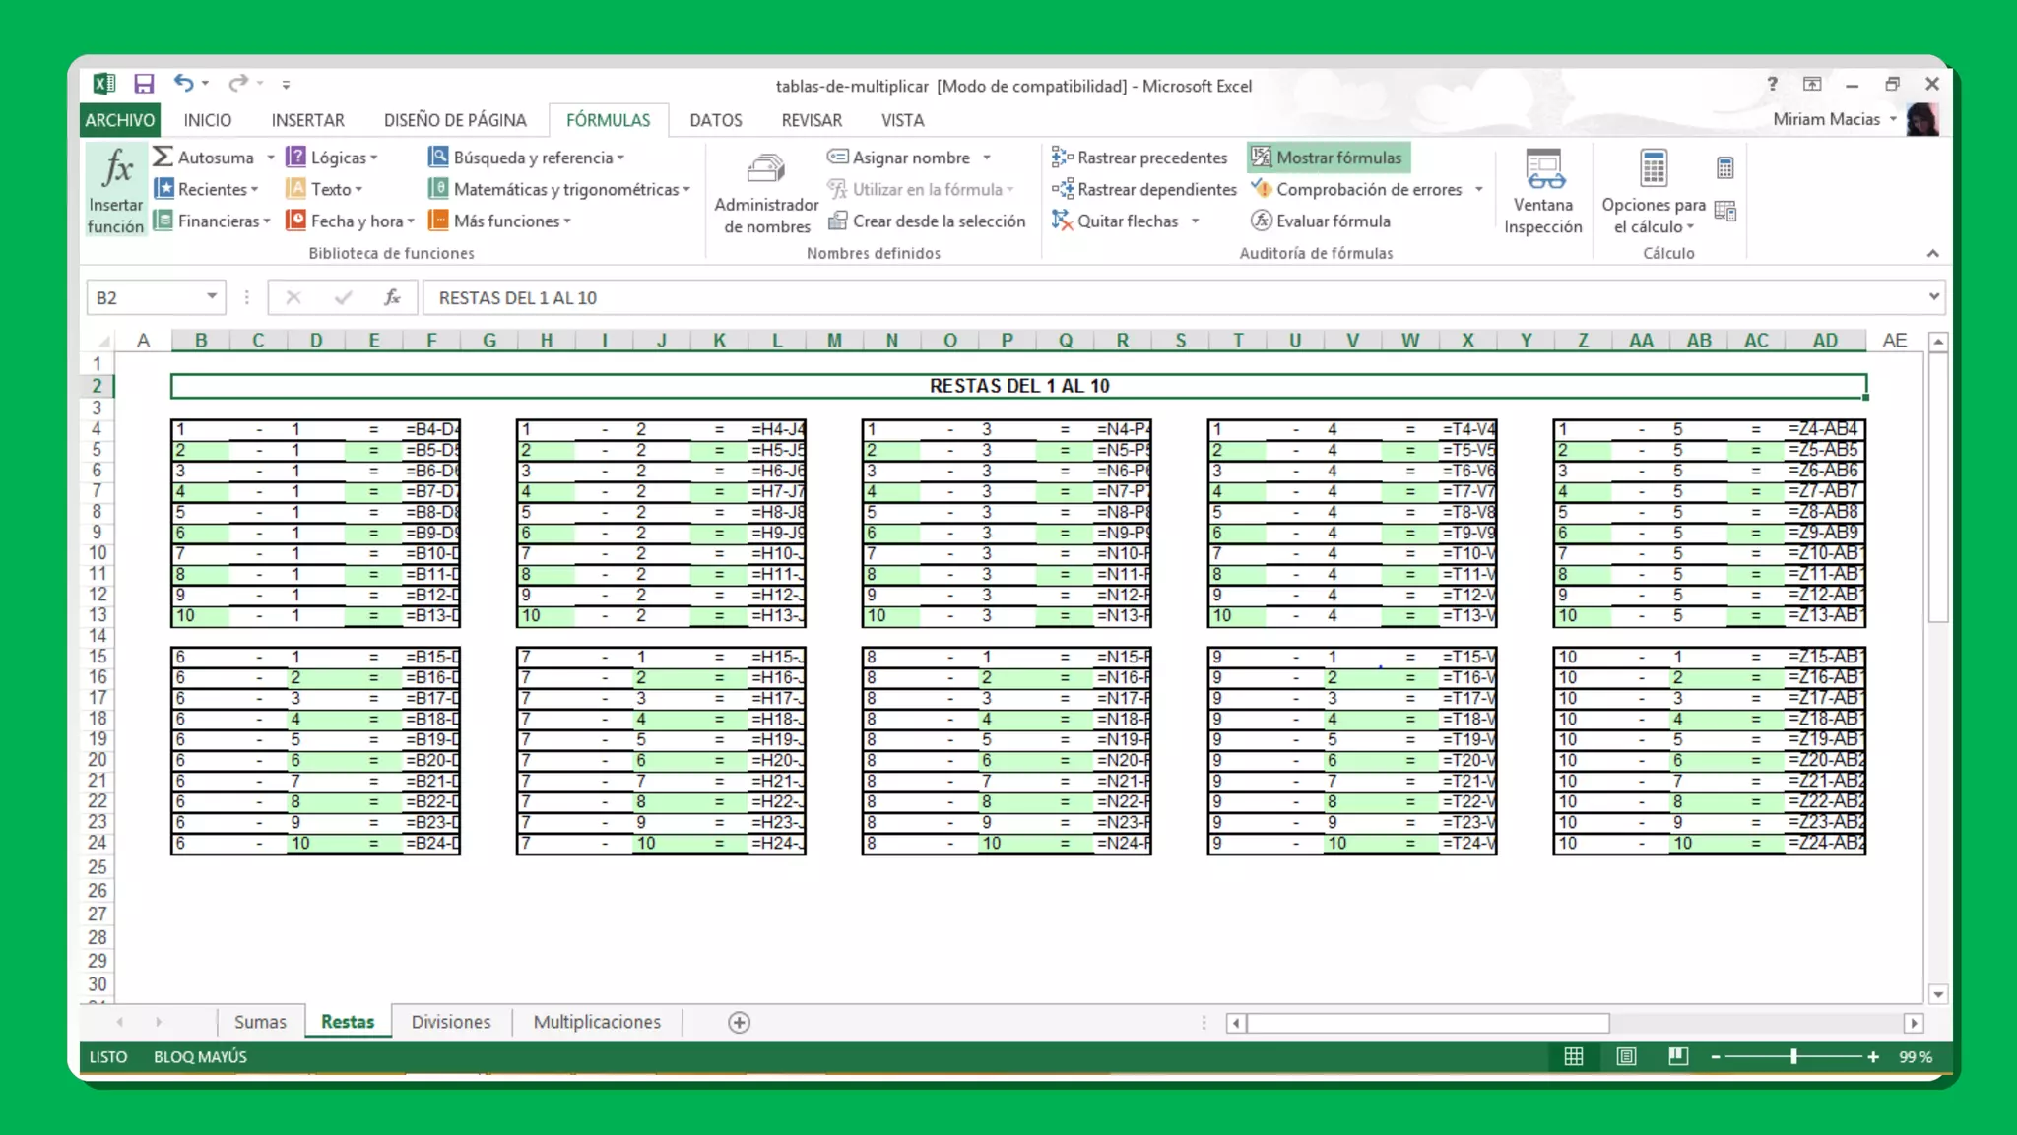Click the Evaluar fórmula icon

1262,221
